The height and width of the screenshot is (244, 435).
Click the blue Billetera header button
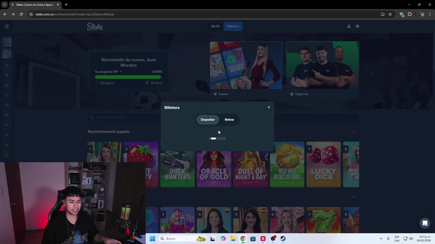click(x=233, y=26)
